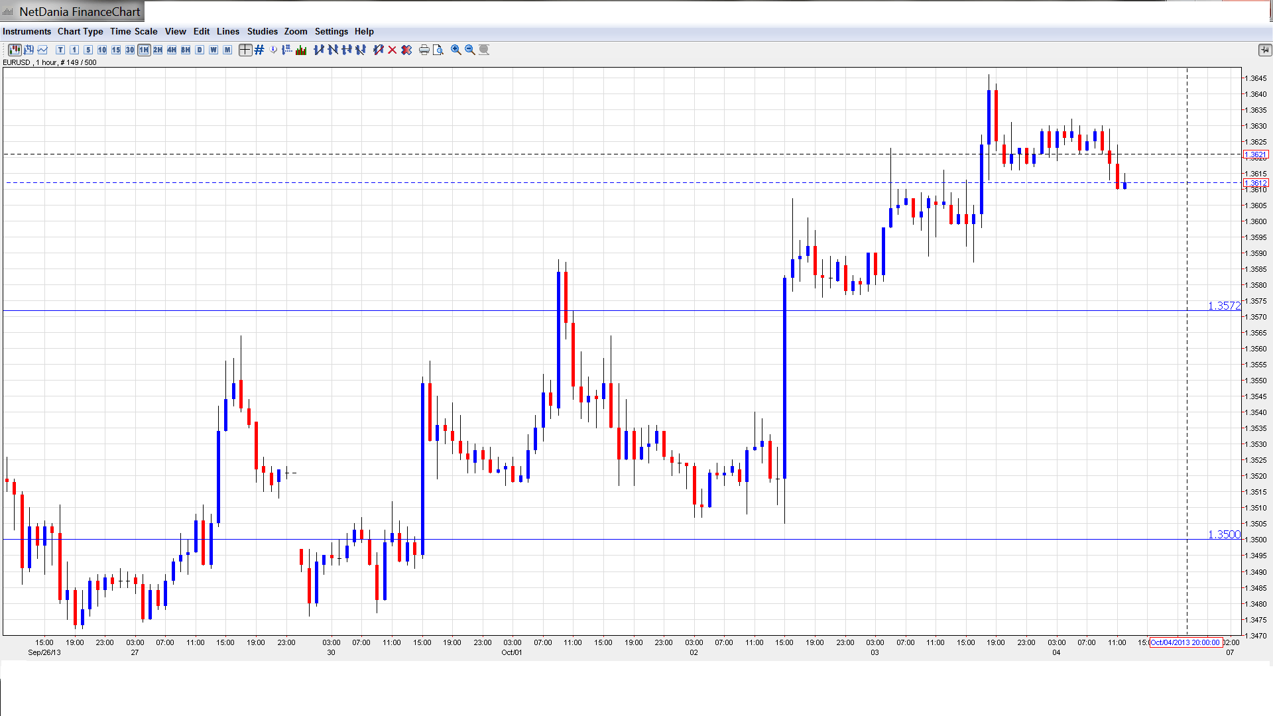Select the first trend line drawing tool
The height and width of the screenshot is (716, 1273).
[319, 50]
